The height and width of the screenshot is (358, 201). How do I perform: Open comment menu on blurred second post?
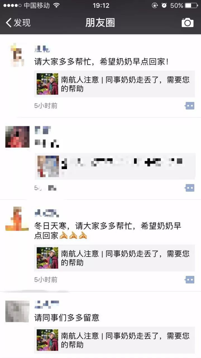[x=190, y=188]
